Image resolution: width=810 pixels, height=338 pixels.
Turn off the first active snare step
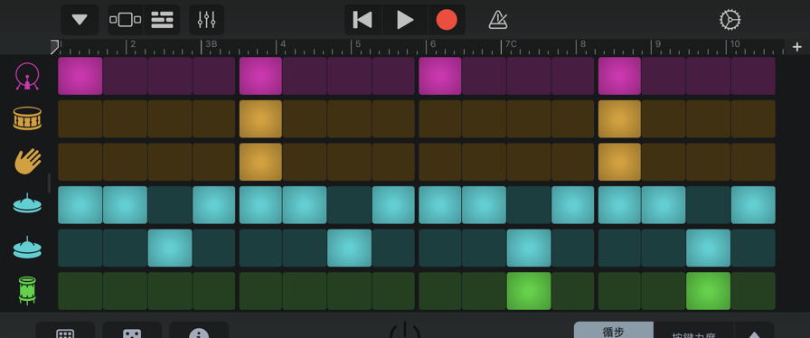point(260,119)
